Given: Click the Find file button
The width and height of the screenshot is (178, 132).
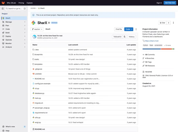Looking at the screenshot, I should (119, 29).
